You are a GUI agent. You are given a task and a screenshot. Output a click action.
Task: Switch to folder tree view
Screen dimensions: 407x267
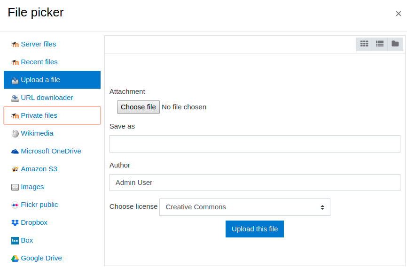click(x=395, y=44)
